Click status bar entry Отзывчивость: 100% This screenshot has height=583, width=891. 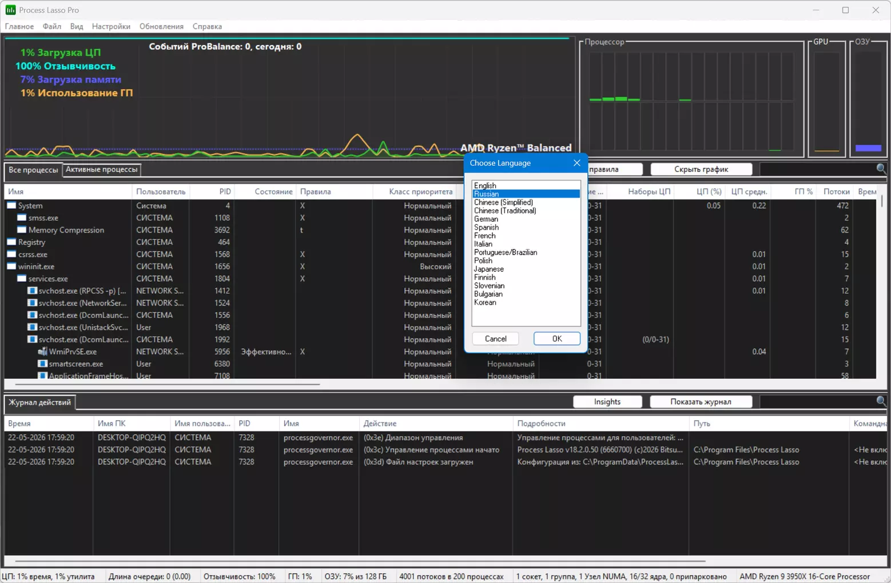[x=239, y=576]
